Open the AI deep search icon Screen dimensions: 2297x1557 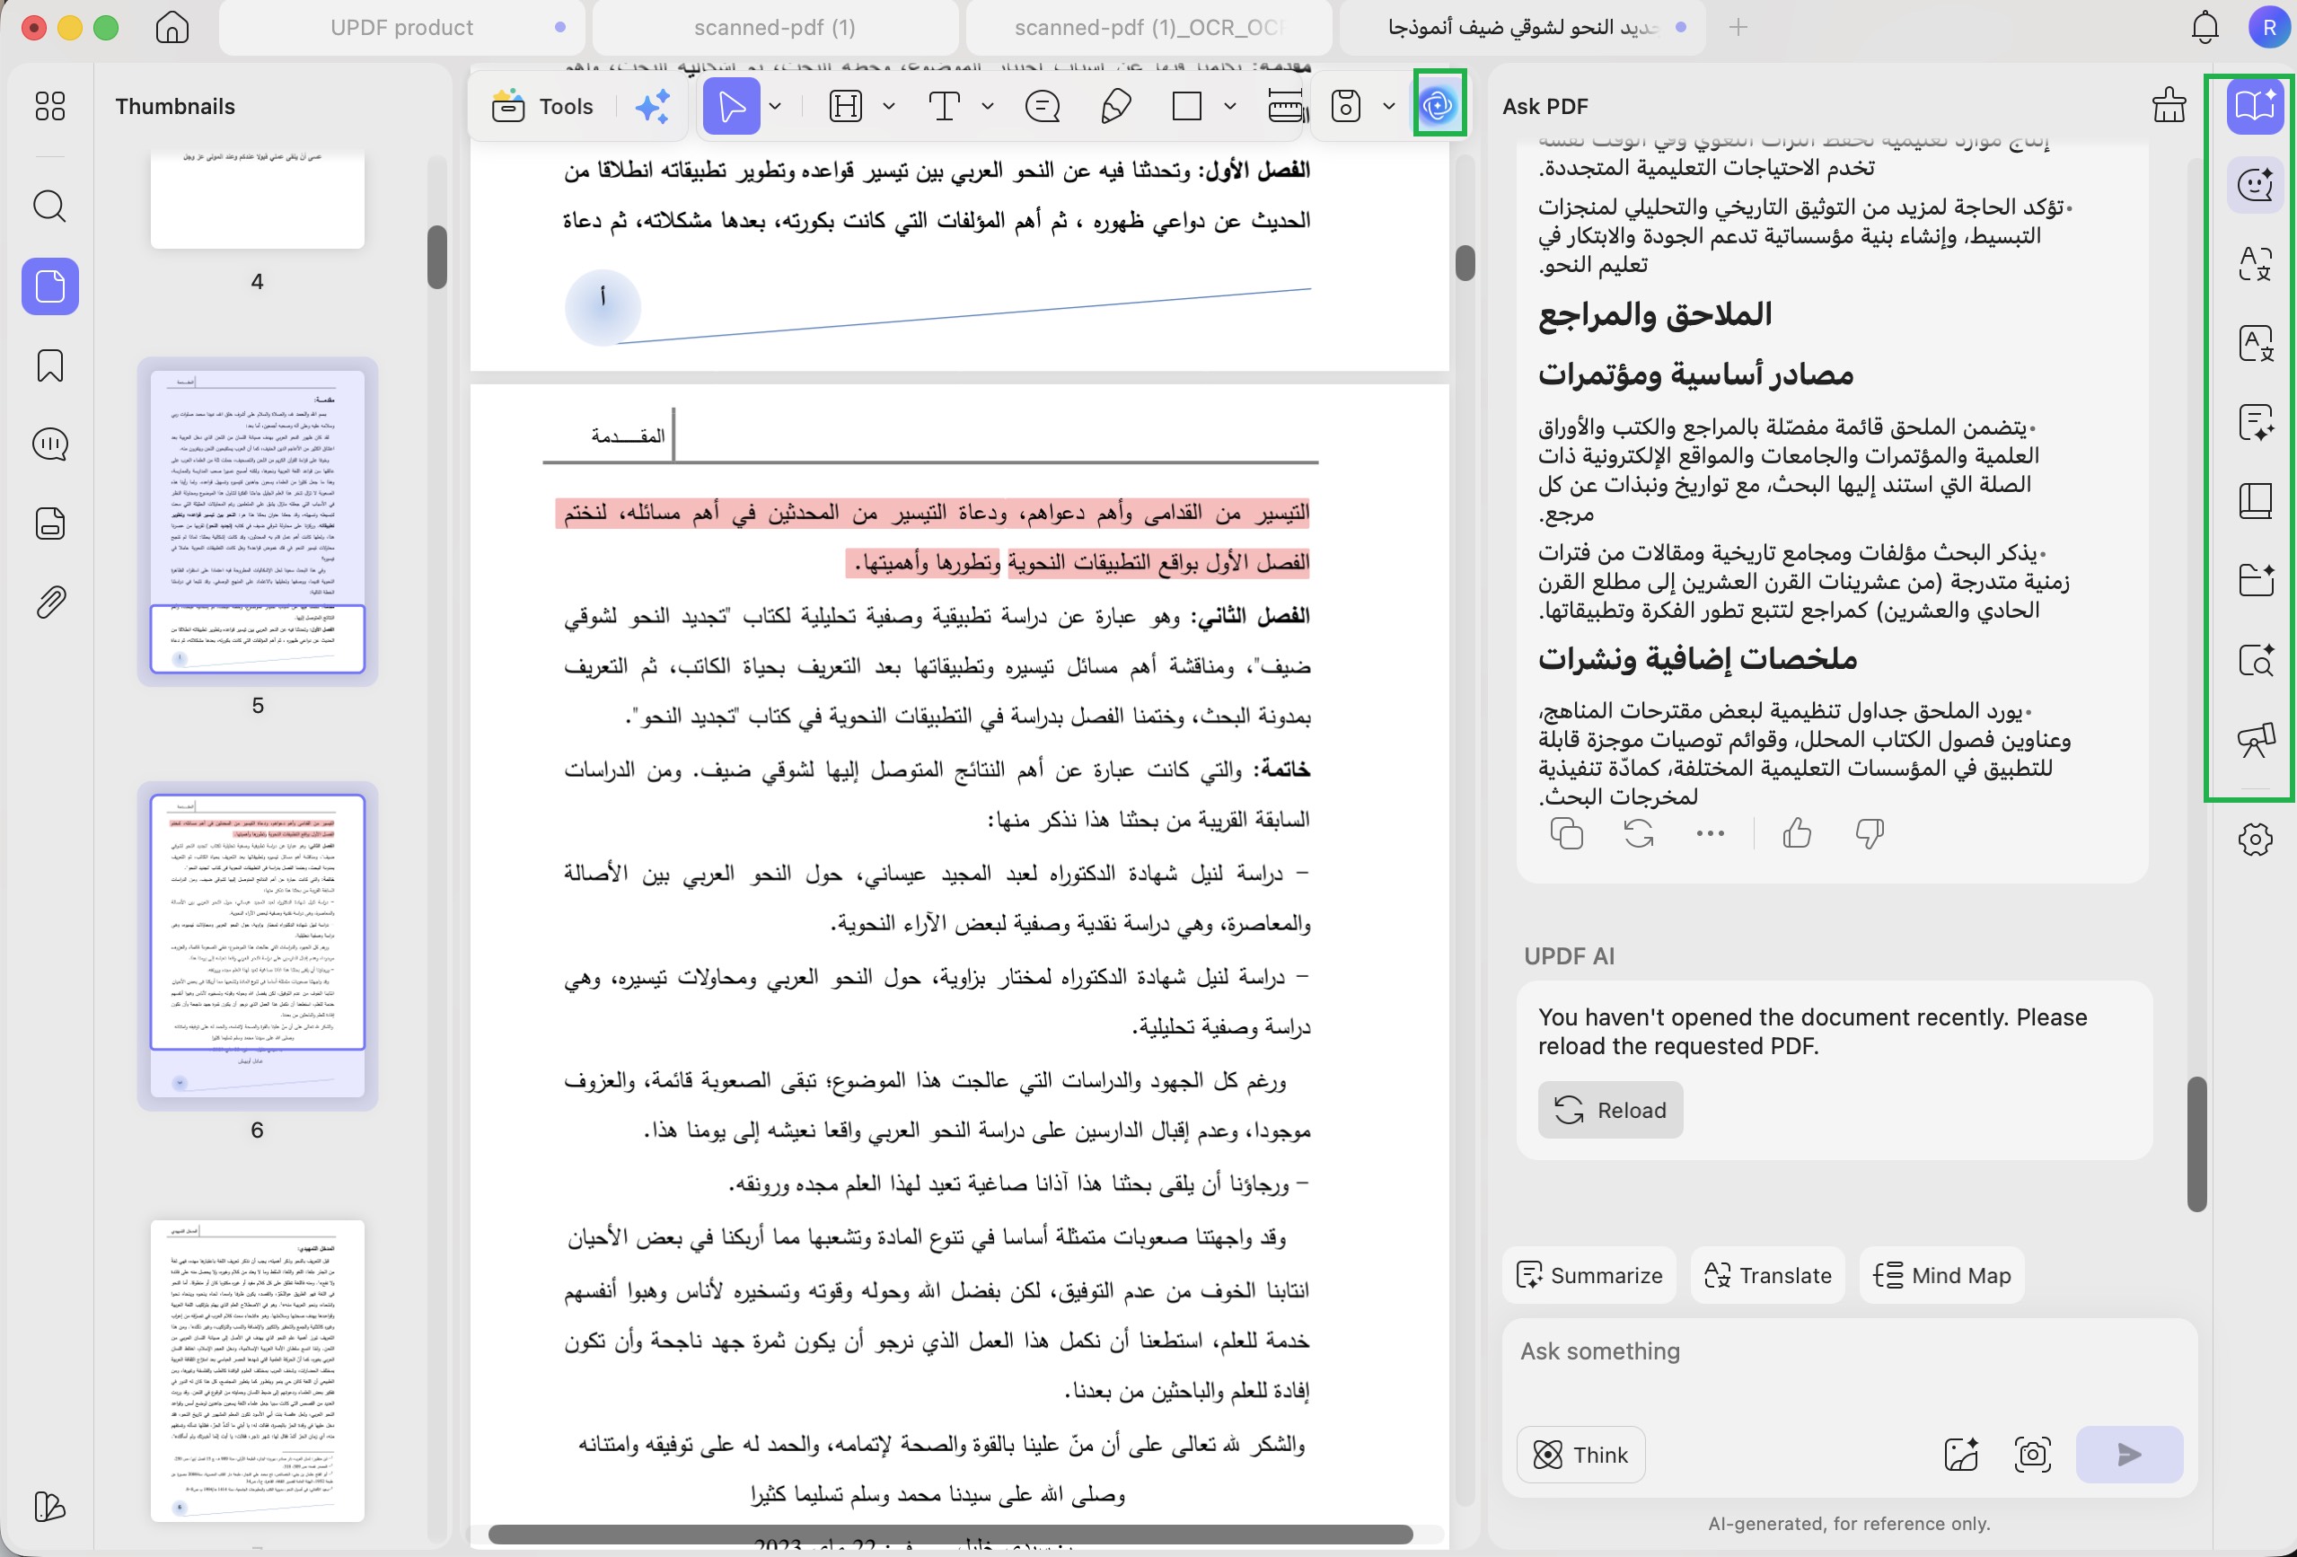click(2256, 659)
